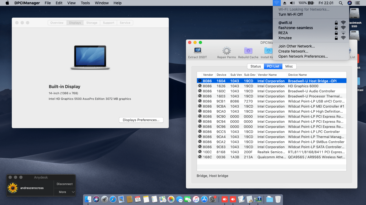Click the Spotlight search magnifier icon

(x=341, y=3)
